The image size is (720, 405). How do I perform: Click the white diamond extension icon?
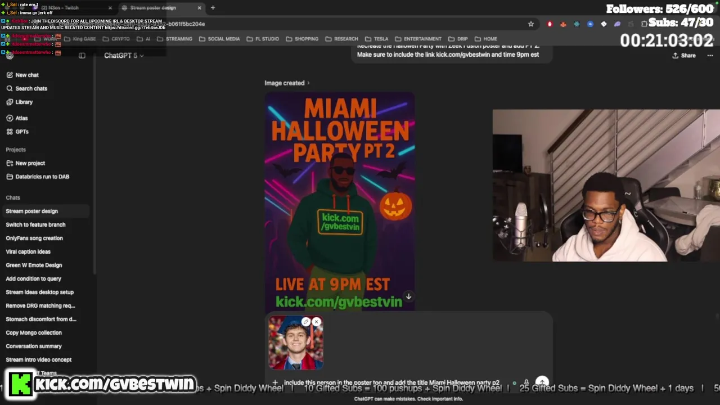click(x=604, y=24)
